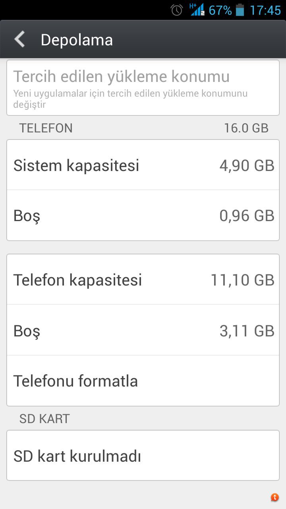286x509 pixels.
Task: Select Telefonu formatla option
Action: (143, 381)
